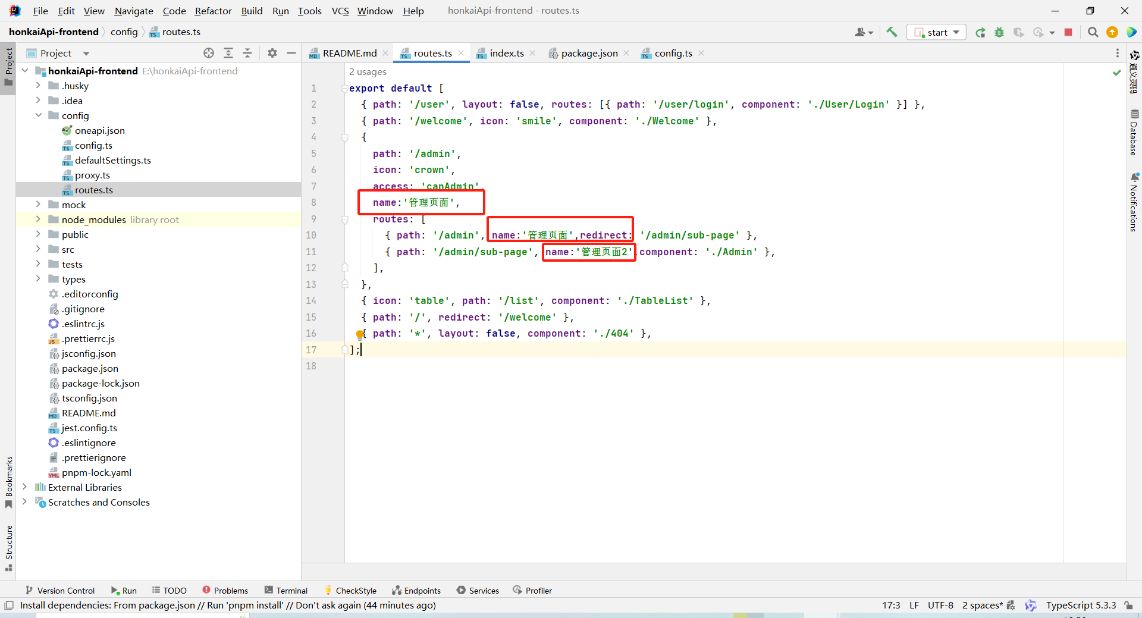Viewport: 1142px width, 618px height.
Task: Open editor tabs three-dot menu
Action: pyautogui.click(x=1118, y=53)
